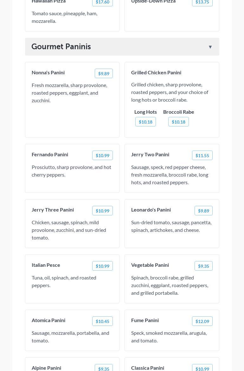This screenshot has width=244, height=371.
Task: Add Atomica Panini for $10.45
Action: tap(102, 321)
